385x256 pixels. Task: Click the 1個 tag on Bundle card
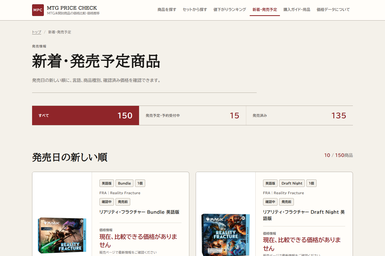pyautogui.click(x=140, y=183)
